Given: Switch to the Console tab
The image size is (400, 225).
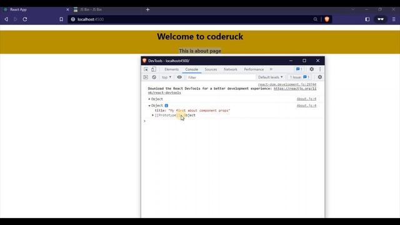Looking at the screenshot, I should (192, 69).
